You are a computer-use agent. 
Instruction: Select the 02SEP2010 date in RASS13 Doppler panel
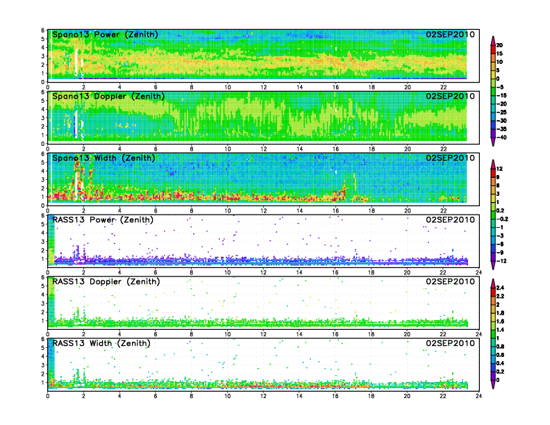(450, 281)
